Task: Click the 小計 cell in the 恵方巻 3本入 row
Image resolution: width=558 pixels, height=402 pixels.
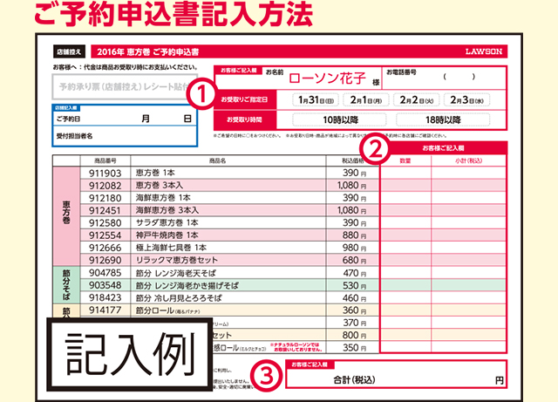Action: (x=468, y=186)
